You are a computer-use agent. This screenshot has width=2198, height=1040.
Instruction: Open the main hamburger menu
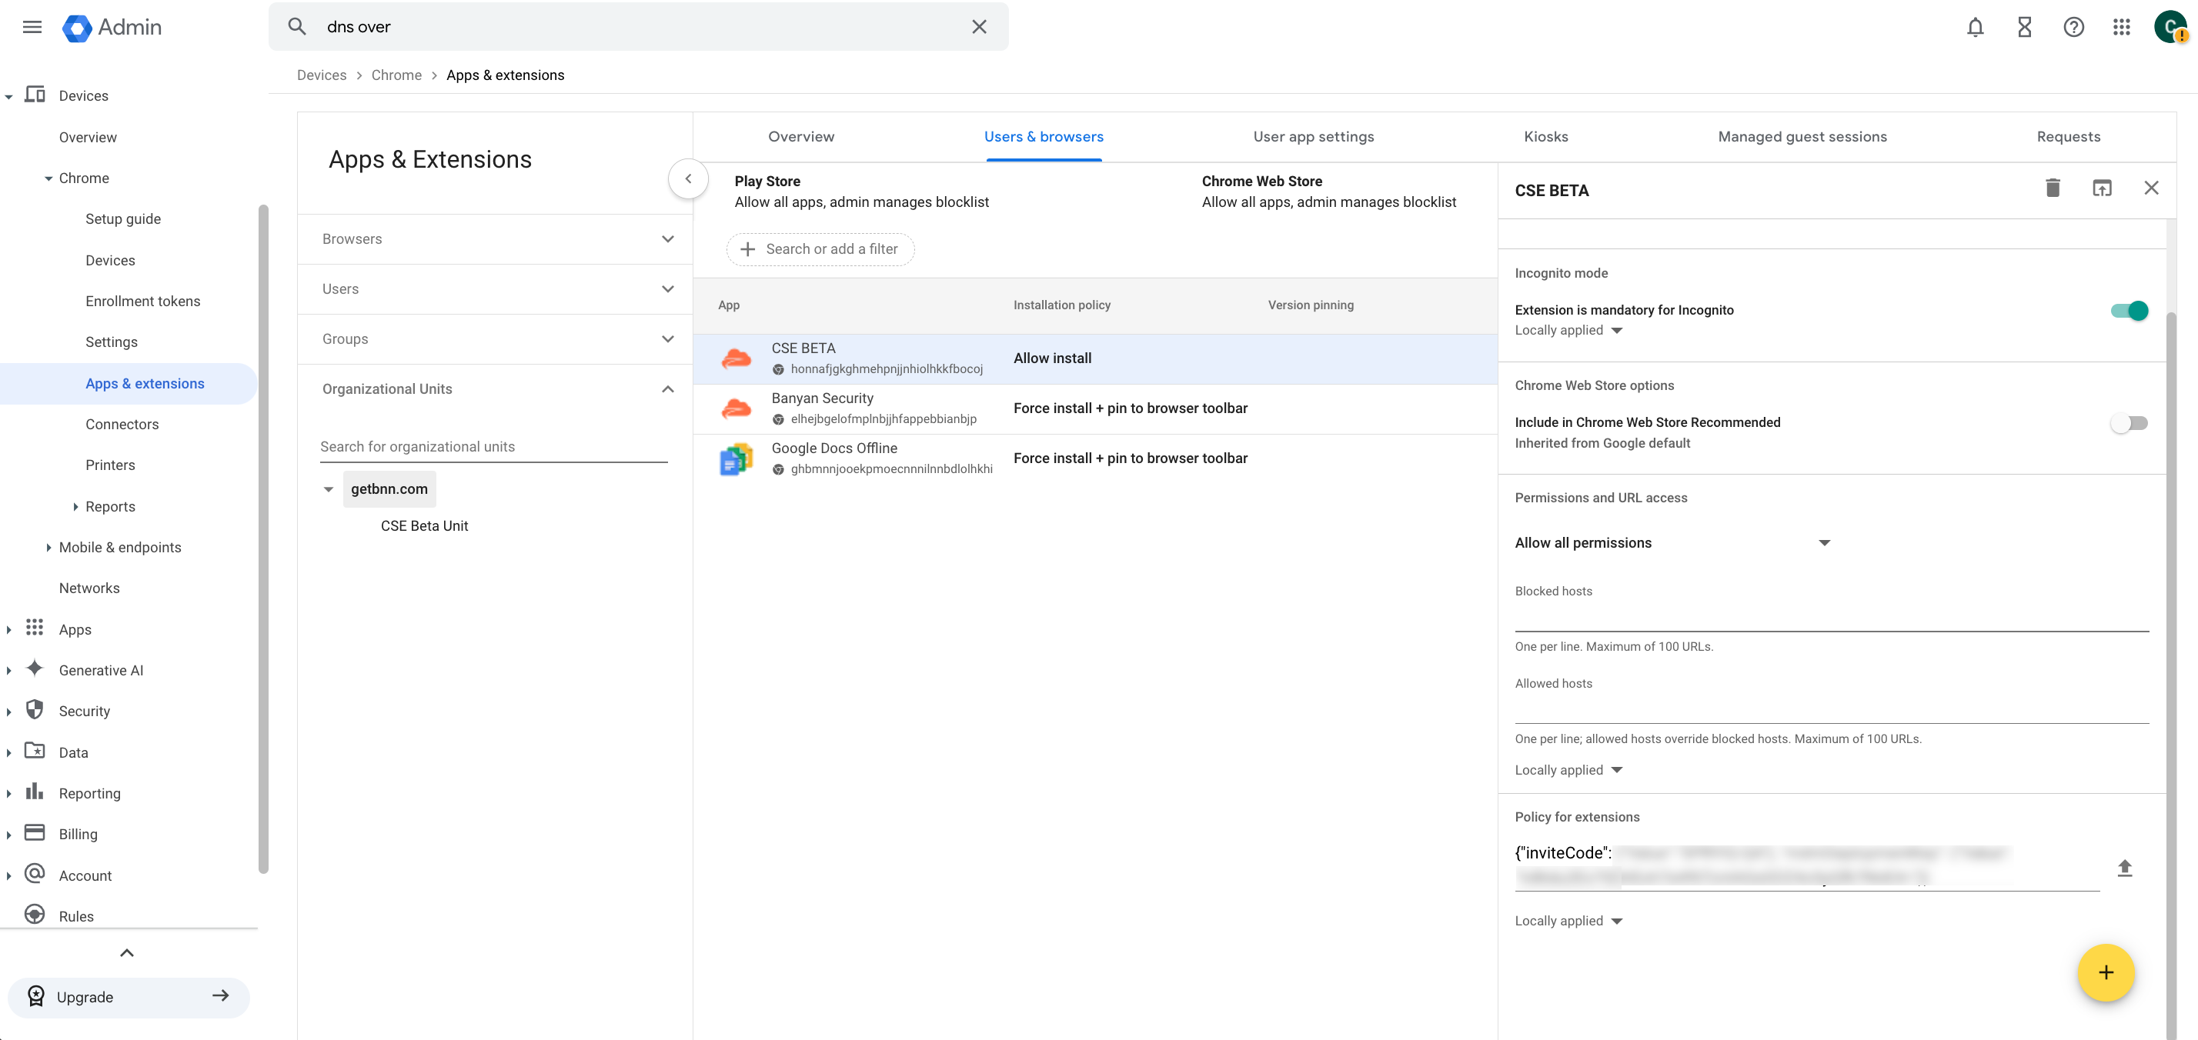pos(32,27)
